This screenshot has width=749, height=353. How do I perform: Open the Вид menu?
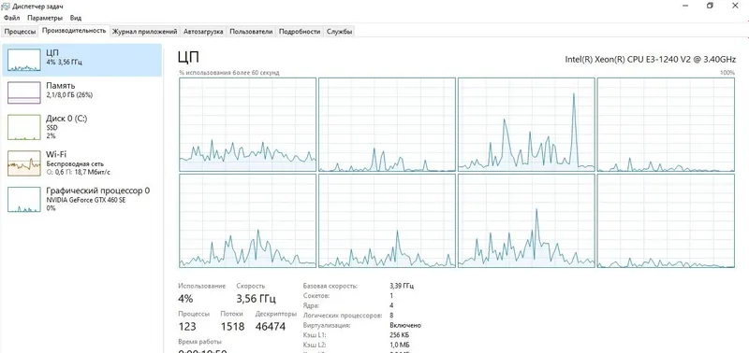pyautogui.click(x=76, y=18)
